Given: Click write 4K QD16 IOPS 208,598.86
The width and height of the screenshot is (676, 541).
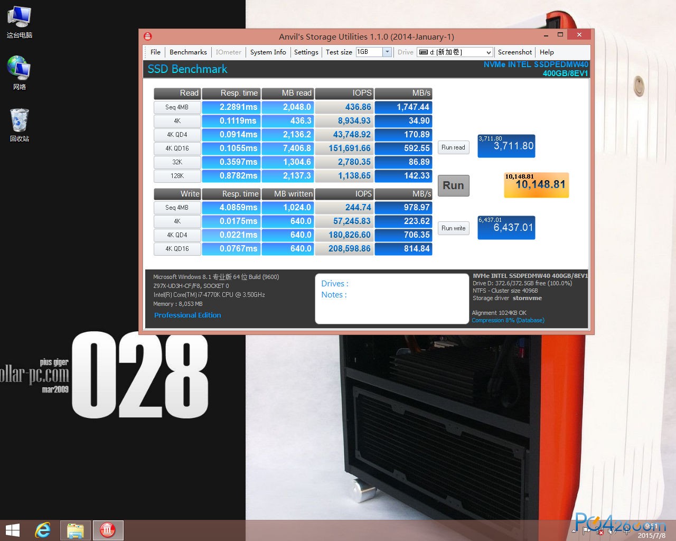Looking at the screenshot, I should click(x=344, y=249).
